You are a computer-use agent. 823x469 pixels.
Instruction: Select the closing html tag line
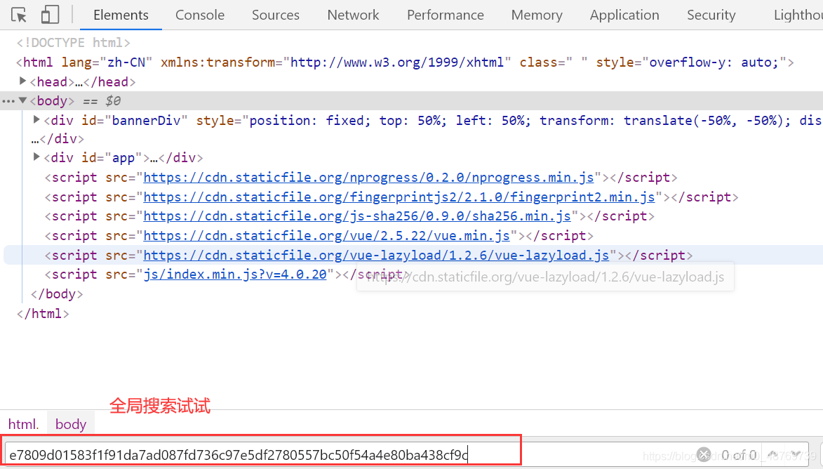(43, 314)
